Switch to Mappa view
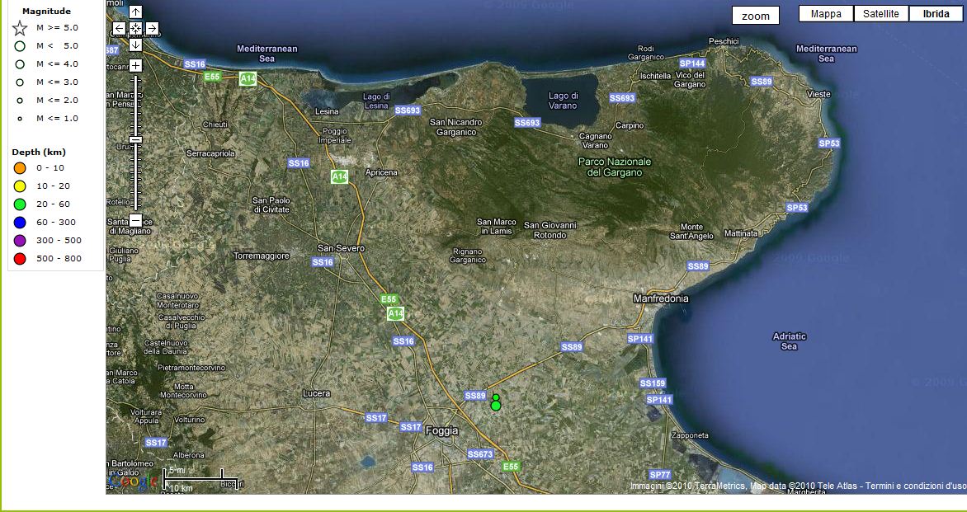Screen dimensions: 967x512 click(826, 13)
